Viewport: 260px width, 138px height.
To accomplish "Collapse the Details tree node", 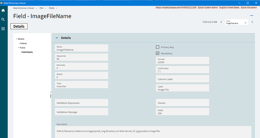I will 17,39.
